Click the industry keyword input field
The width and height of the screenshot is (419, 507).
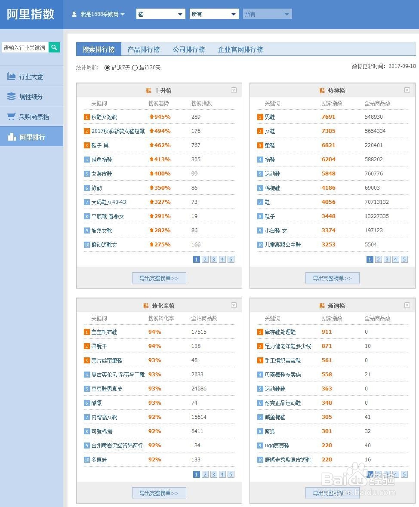tap(24, 47)
